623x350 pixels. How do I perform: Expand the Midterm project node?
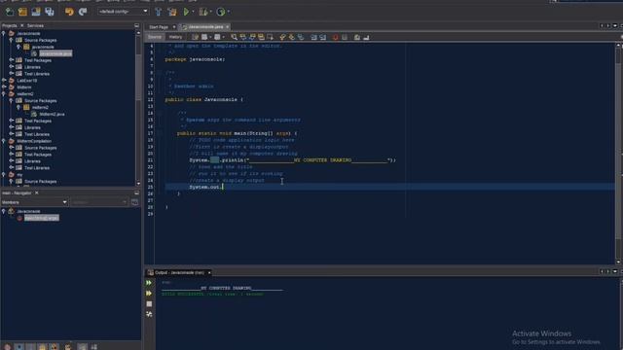4,87
